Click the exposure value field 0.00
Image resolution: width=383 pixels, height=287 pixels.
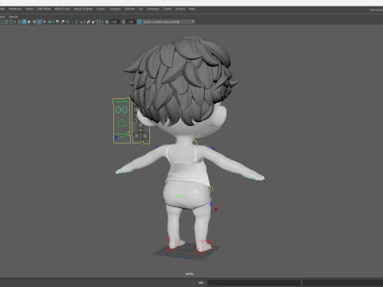(x=114, y=22)
